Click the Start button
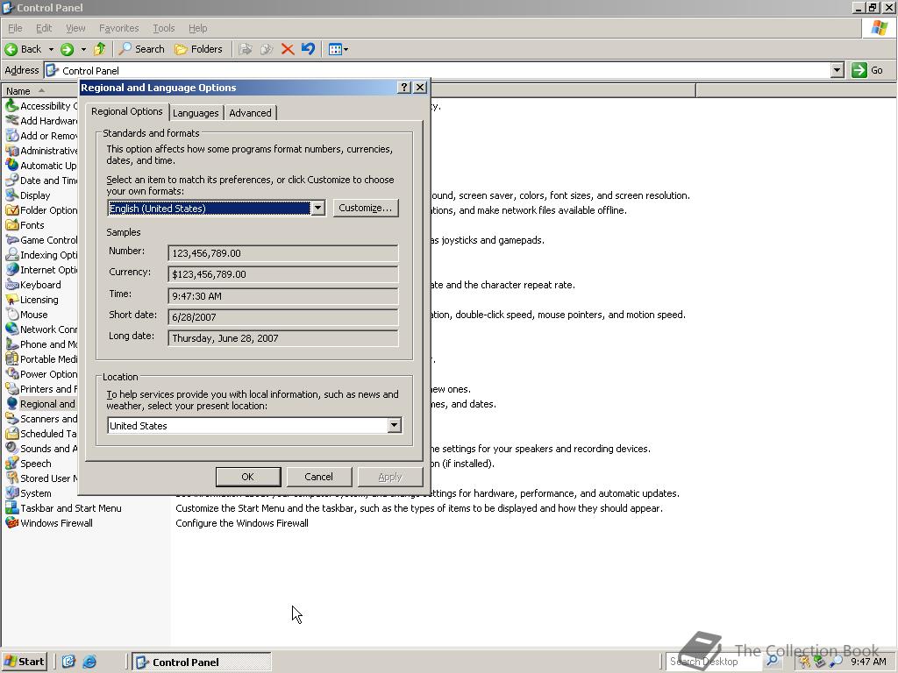The image size is (898, 673). pyautogui.click(x=24, y=662)
